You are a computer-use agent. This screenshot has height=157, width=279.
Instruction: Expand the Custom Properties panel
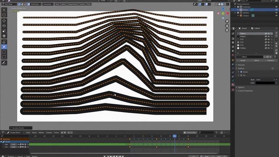[245, 91]
